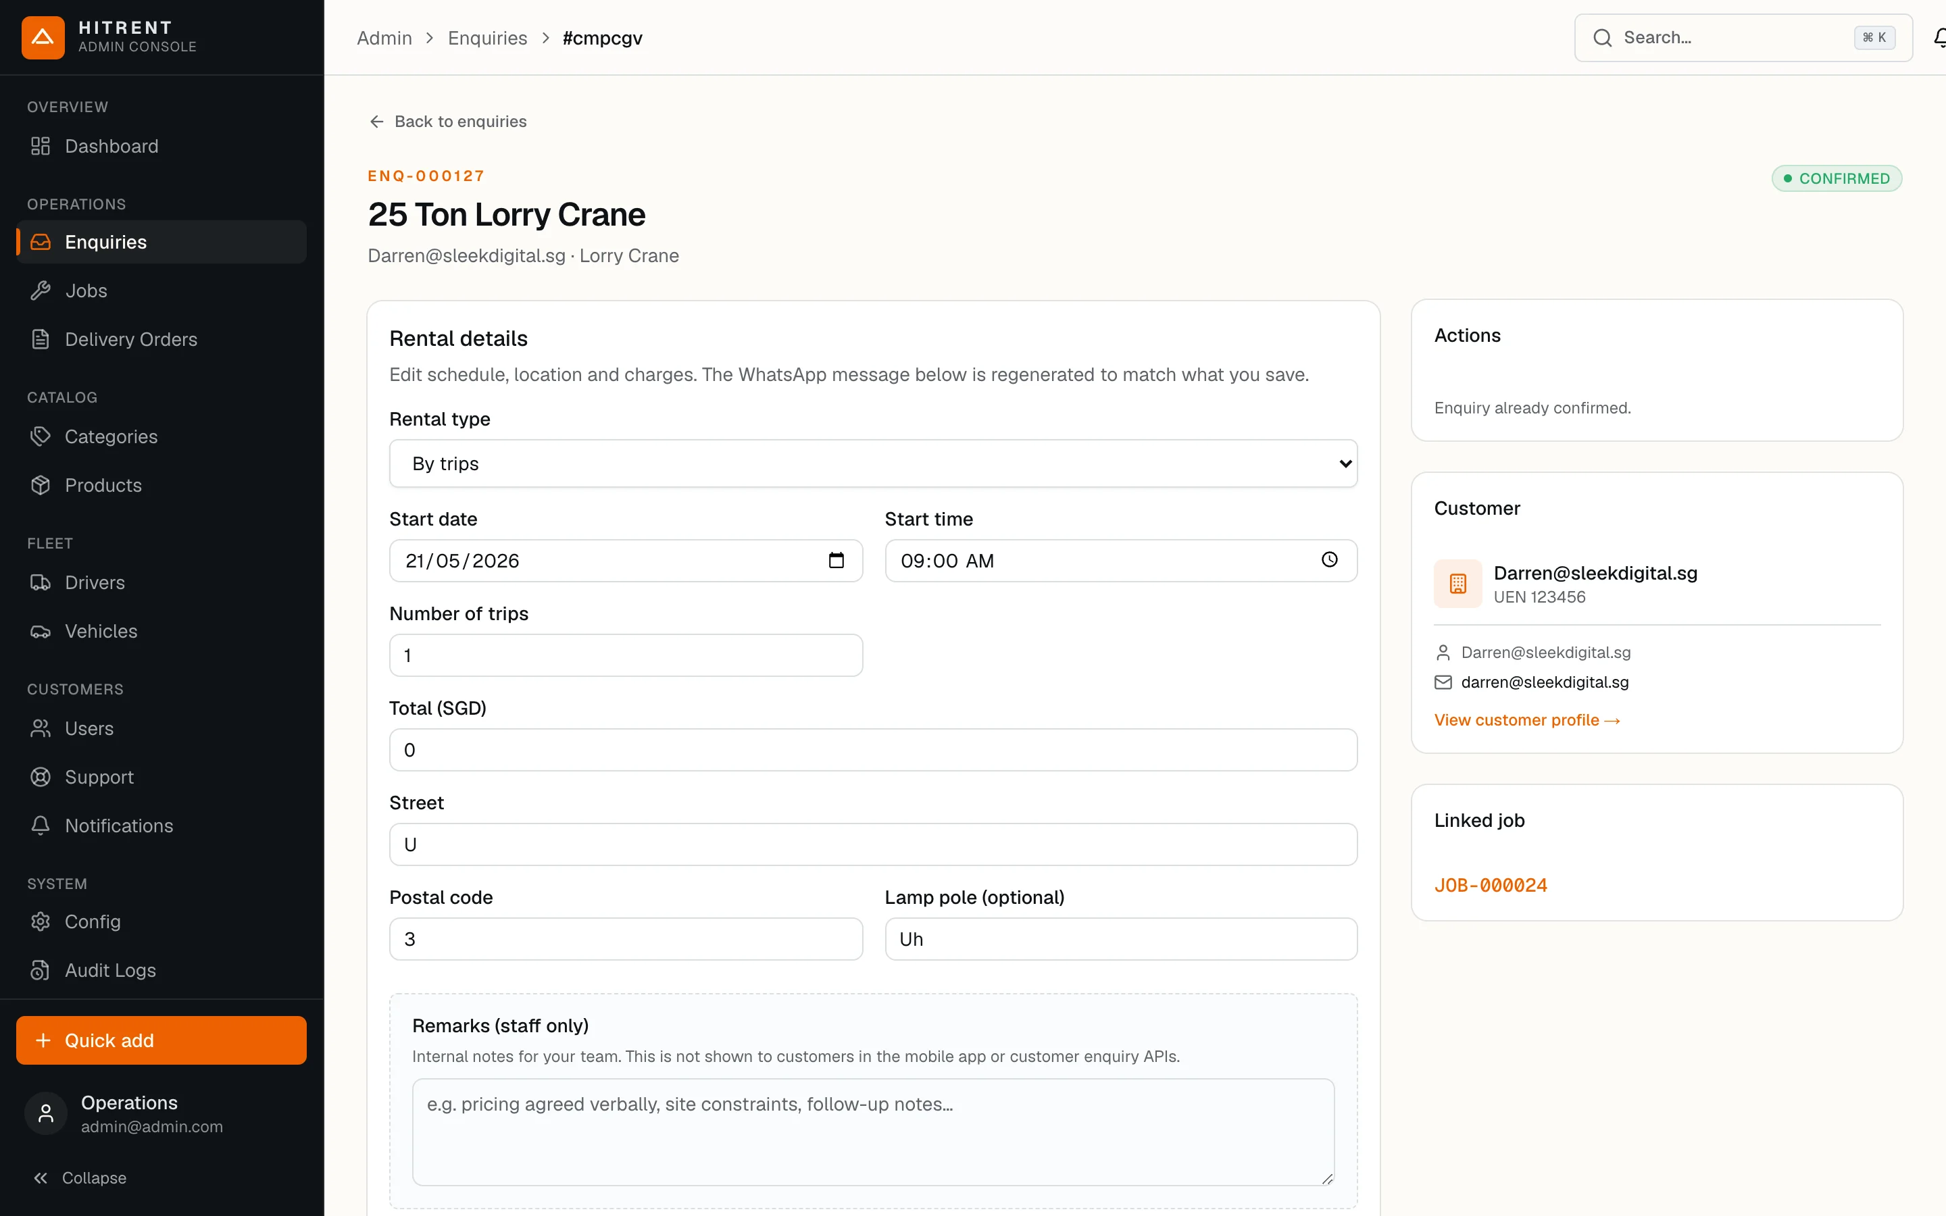Open Drivers under Fleet

[161, 582]
